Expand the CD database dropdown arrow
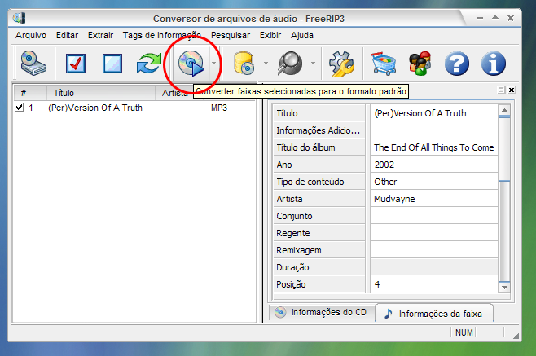This screenshot has height=356, width=536. click(x=266, y=64)
